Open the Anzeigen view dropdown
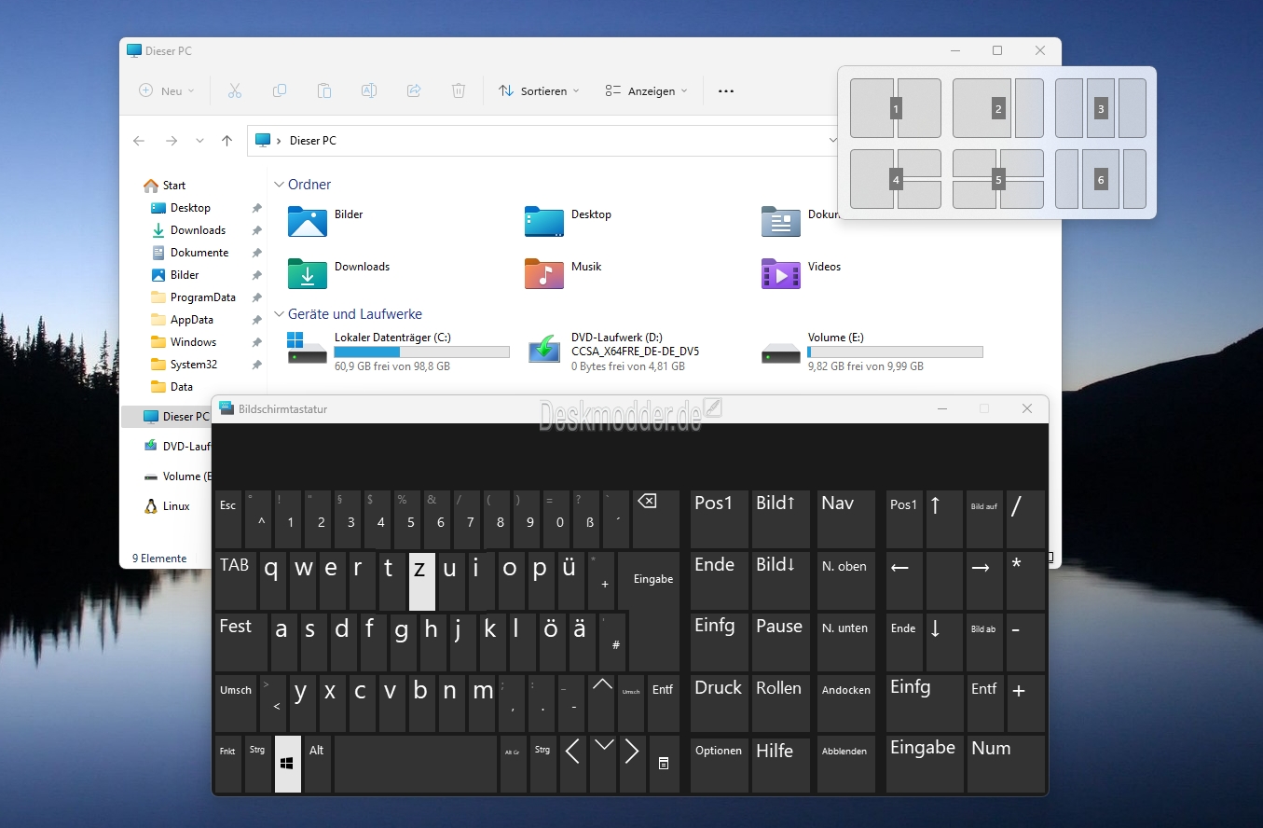Viewport: 1263px width, 828px height. tap(646, 90)
